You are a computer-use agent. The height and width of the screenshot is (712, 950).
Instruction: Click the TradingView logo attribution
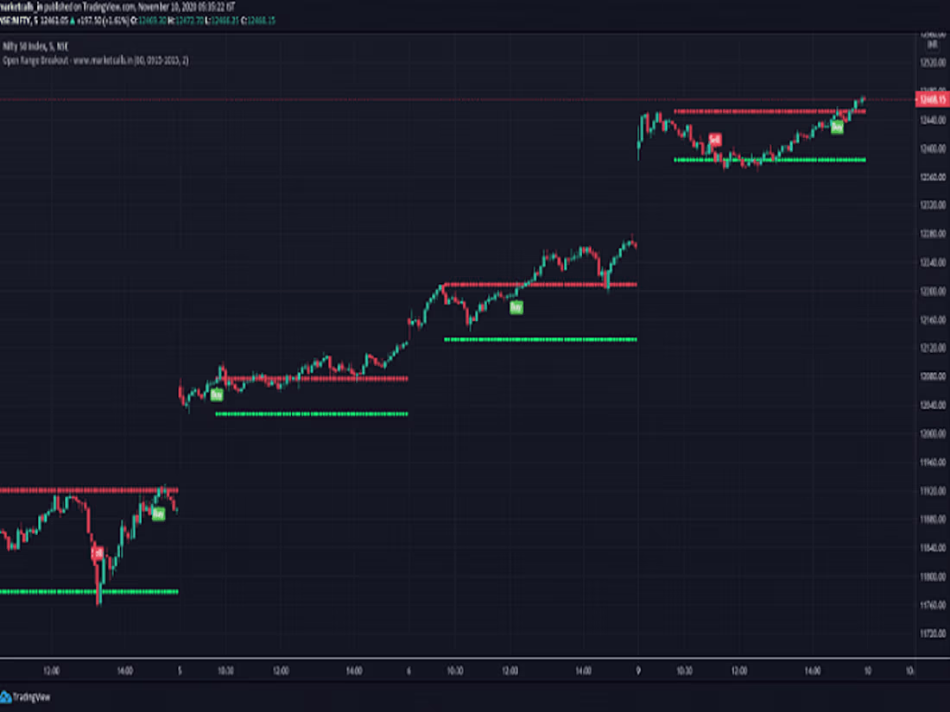[x=26, y=691]
